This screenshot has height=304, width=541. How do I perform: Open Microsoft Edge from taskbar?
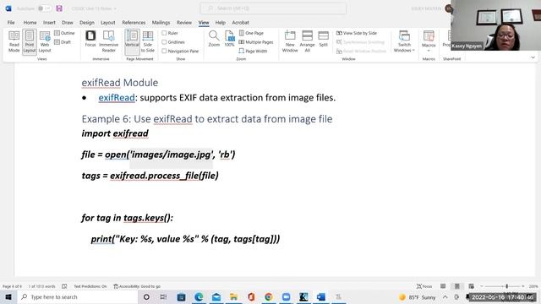199,296
